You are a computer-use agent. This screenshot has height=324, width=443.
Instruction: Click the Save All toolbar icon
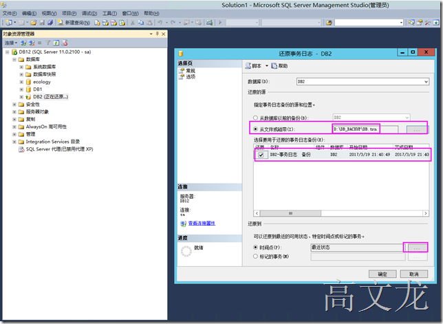tap(50, 22)
